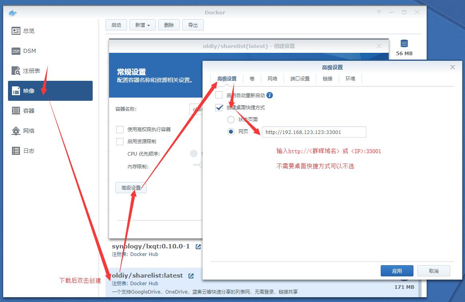This screenshot has width=465, height=302.
Task: Select the 网页 web page radio
Action: click(231, 132)
